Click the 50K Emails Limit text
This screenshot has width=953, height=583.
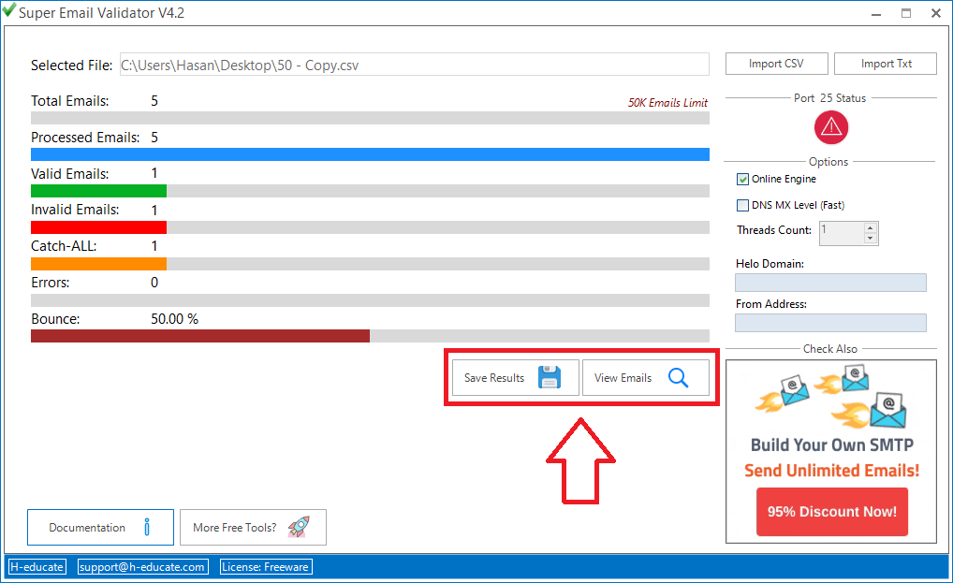tap(667, 103)
